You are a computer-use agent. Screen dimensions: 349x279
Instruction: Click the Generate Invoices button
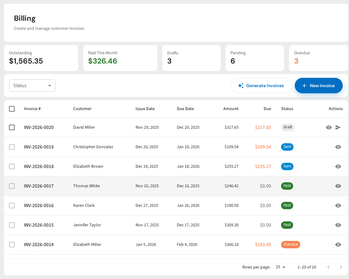tap(262, 86)
